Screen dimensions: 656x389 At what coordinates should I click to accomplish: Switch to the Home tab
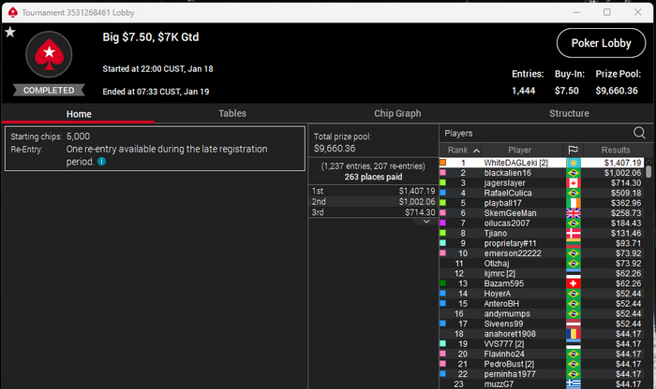79,114
